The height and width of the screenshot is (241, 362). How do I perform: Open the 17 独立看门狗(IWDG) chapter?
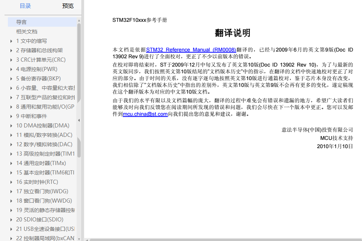pos(42,191)
